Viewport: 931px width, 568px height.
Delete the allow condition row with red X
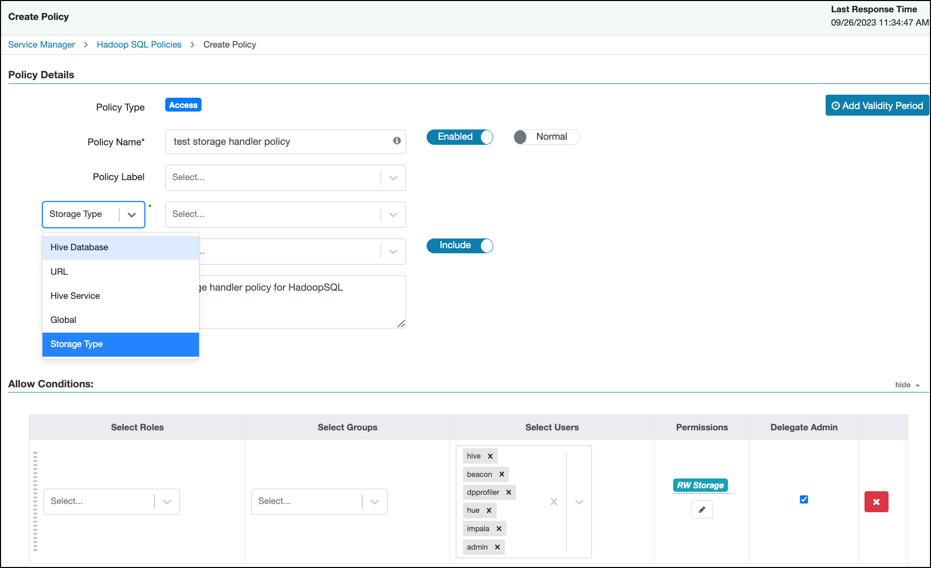[x=876, y=502]
